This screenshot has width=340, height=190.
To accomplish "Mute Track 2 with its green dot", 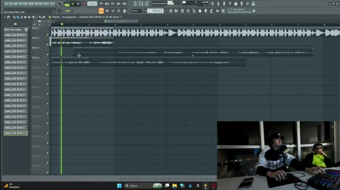I will [48, 44].
